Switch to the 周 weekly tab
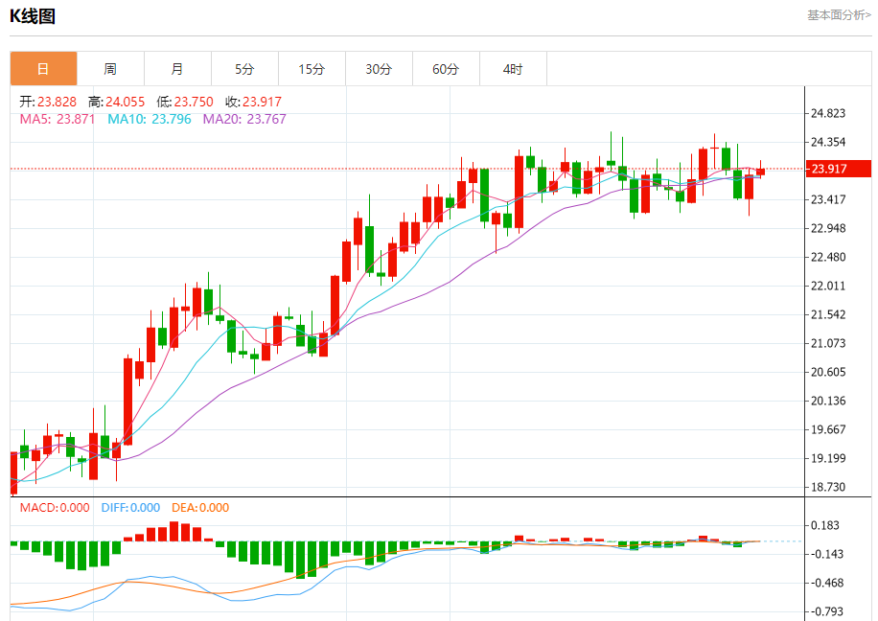The image size is (878, 621). point(110,69)
